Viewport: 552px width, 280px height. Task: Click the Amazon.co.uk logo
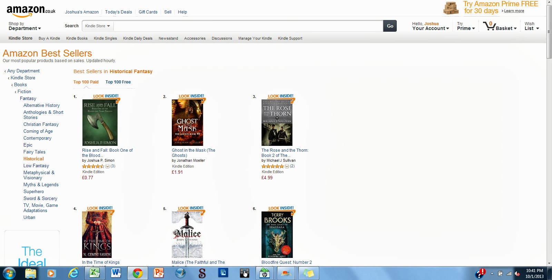coord(31,11)
